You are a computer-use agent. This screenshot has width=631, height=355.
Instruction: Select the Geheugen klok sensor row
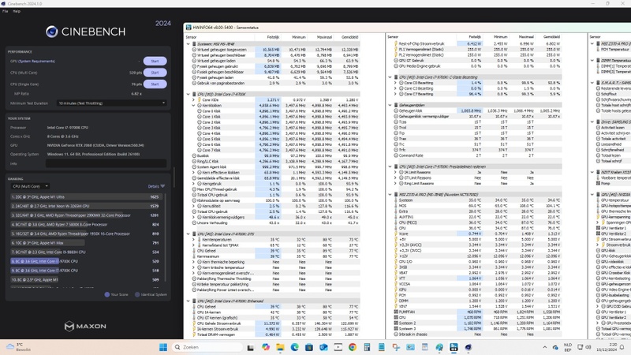pos(477,110)
